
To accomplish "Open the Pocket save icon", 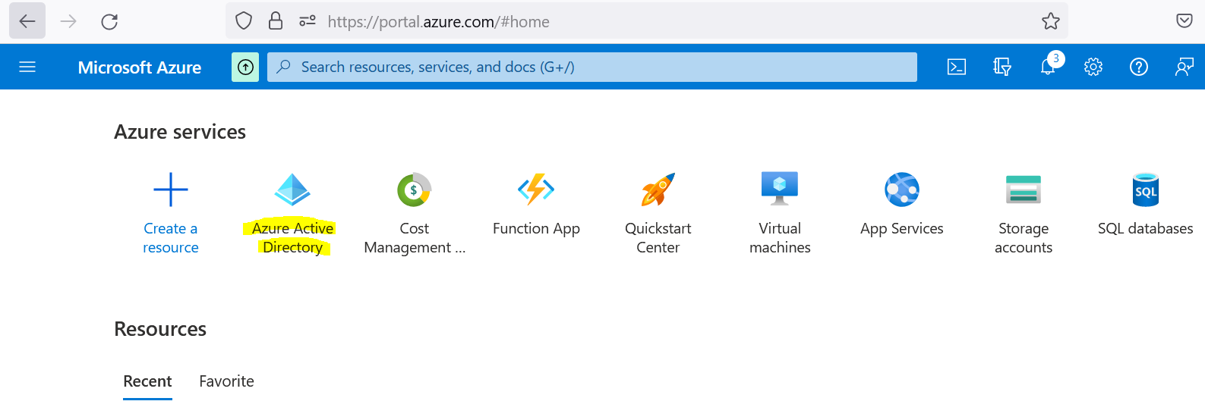I will (x=1184, y=21).
